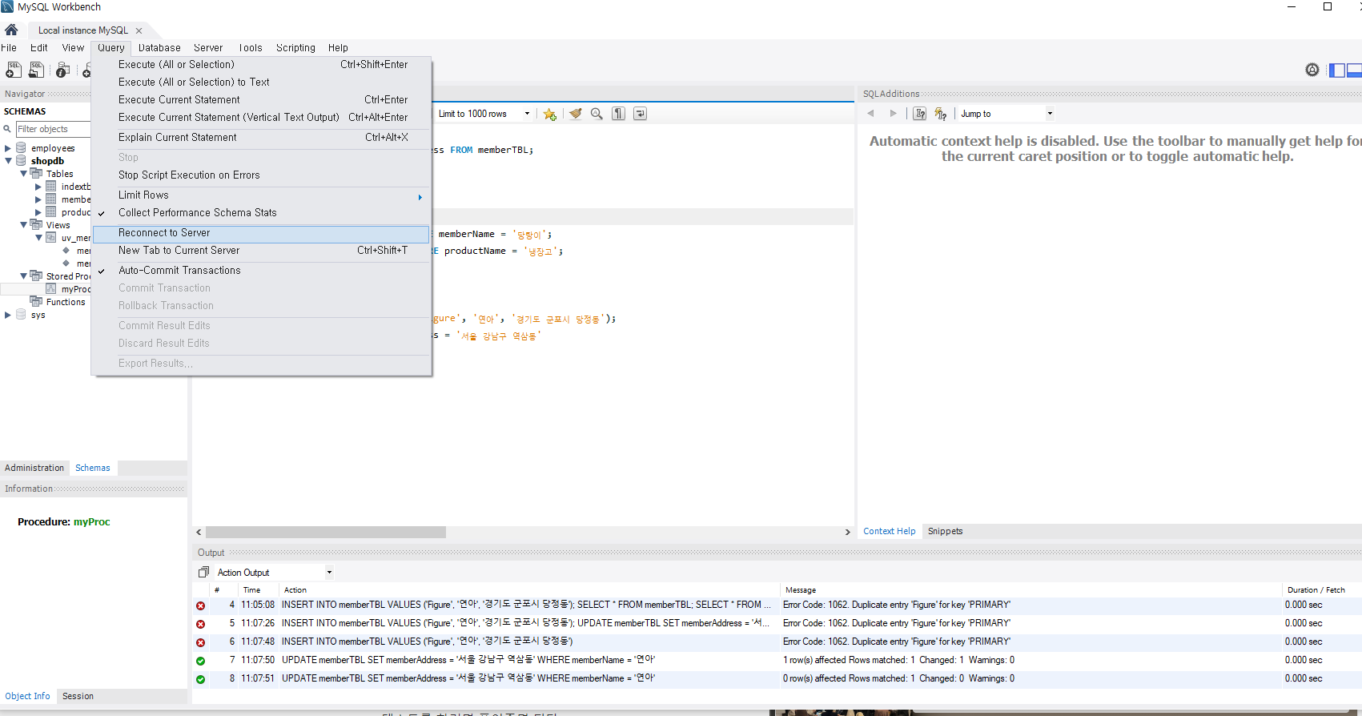Open find panel magnifier icon
Viewport: 1362px width, 716px height.
[597, 114]
